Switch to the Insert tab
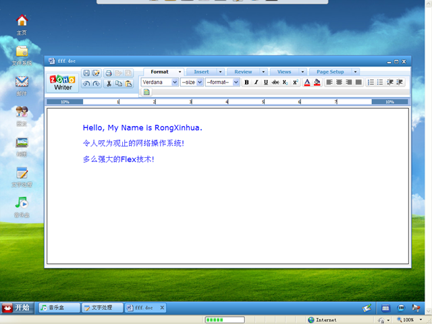This screenshot has height=324, width=432. [x=201, y=72]
